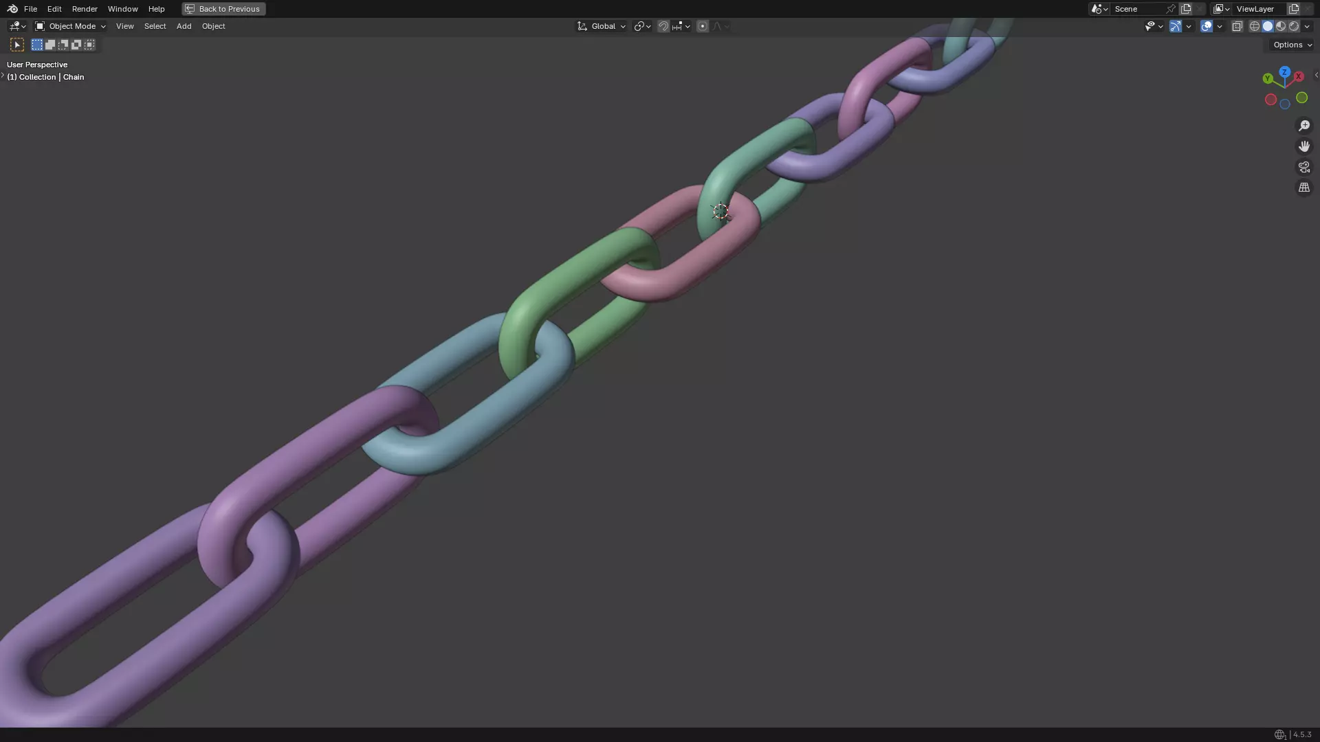
Task: Pin the scene to workspace
Action: [x=1171, y=9]
